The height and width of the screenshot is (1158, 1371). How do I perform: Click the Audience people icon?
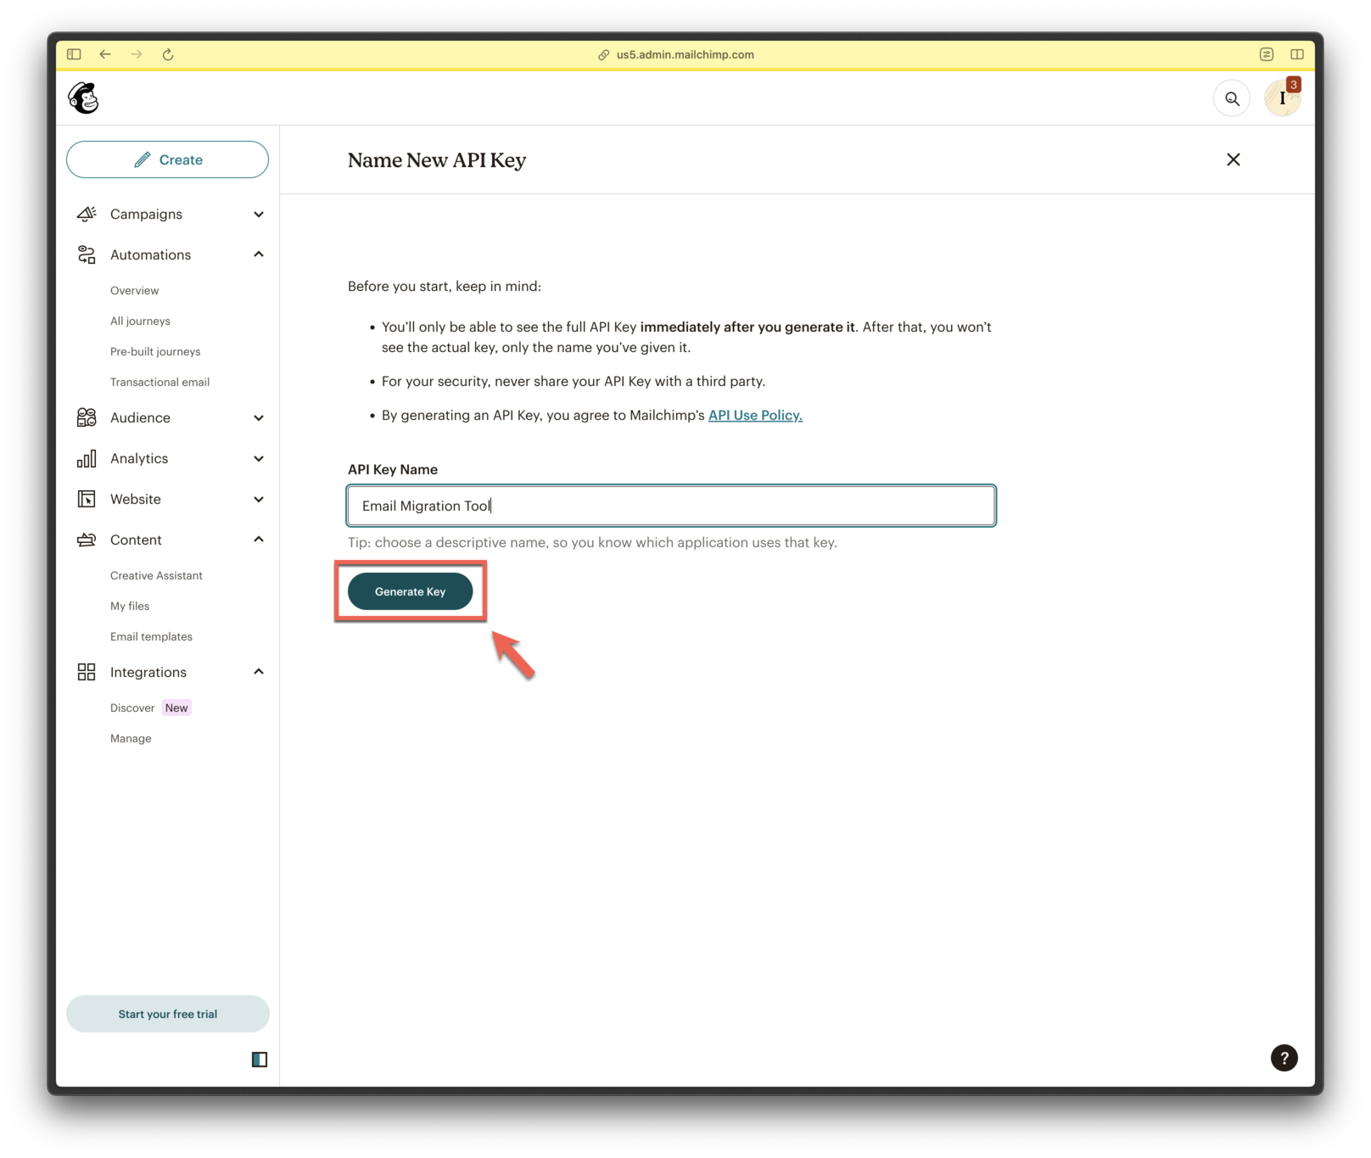(x=87, y=417)
